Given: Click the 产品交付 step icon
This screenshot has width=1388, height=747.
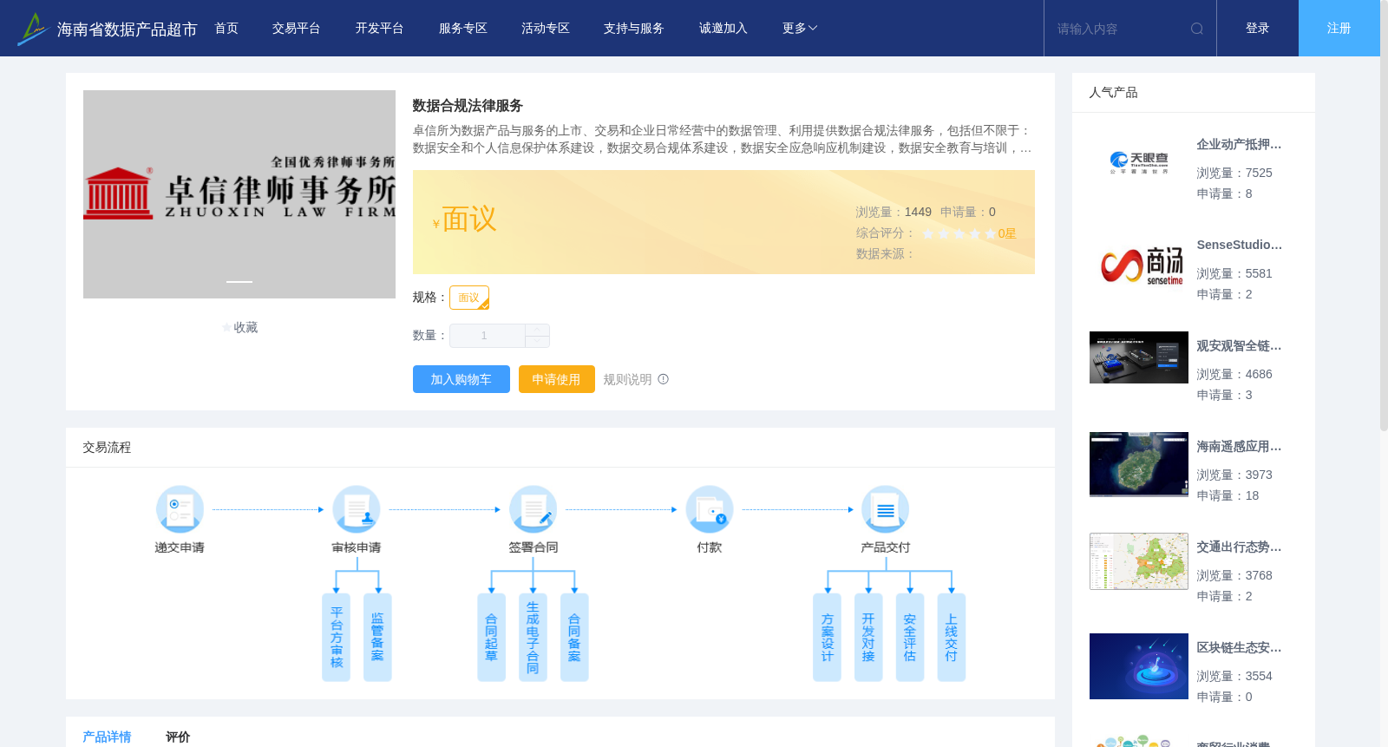Looking at the screenshot, I should pos(886,509).
